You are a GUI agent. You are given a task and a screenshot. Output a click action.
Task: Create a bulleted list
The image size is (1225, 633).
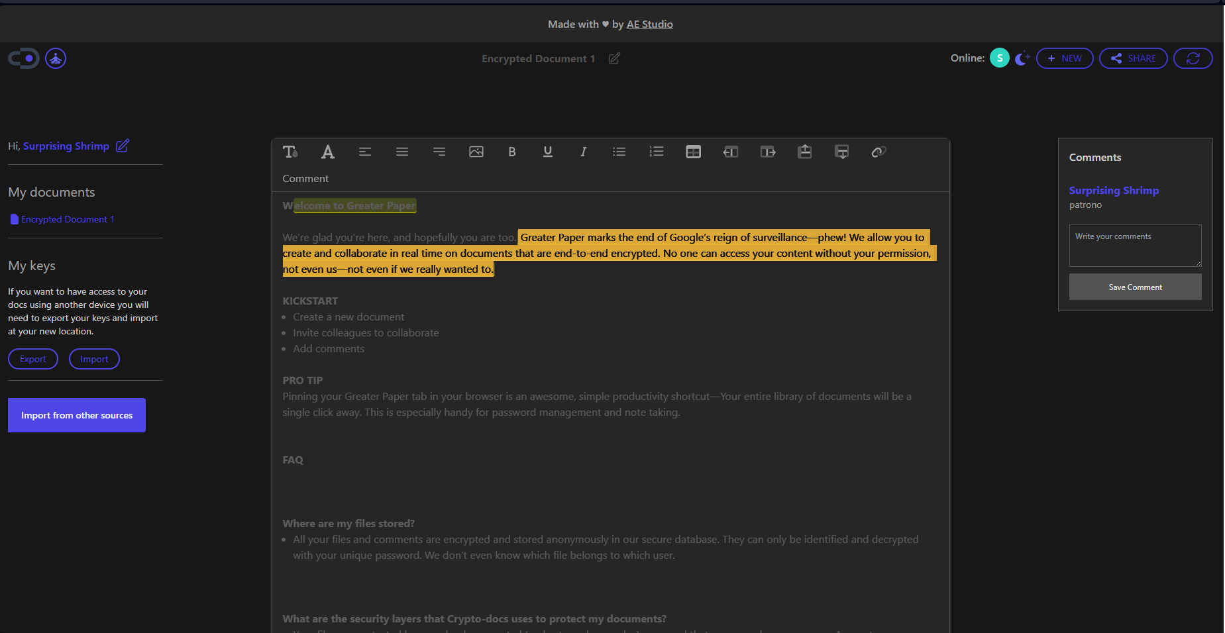point(619,152)
